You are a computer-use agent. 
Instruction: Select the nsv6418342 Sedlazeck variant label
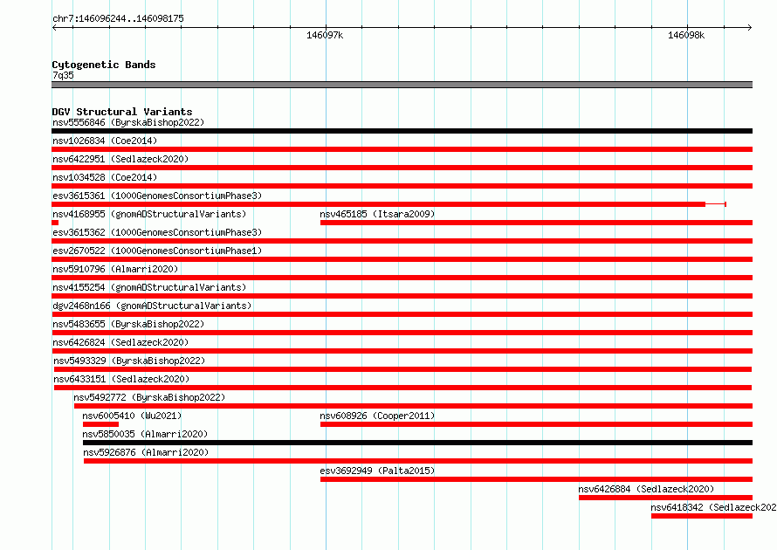coord(713,507)
